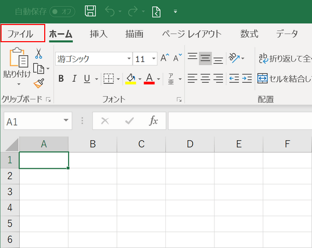
Task: Select cell A1
Action: [x=44, y=160]
